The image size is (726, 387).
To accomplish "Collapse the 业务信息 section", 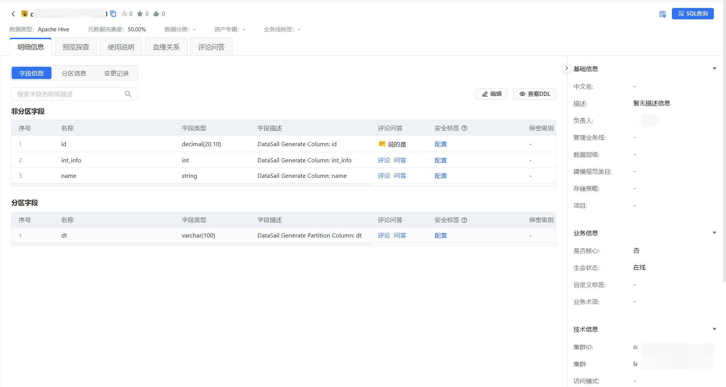I will [714, 233].
